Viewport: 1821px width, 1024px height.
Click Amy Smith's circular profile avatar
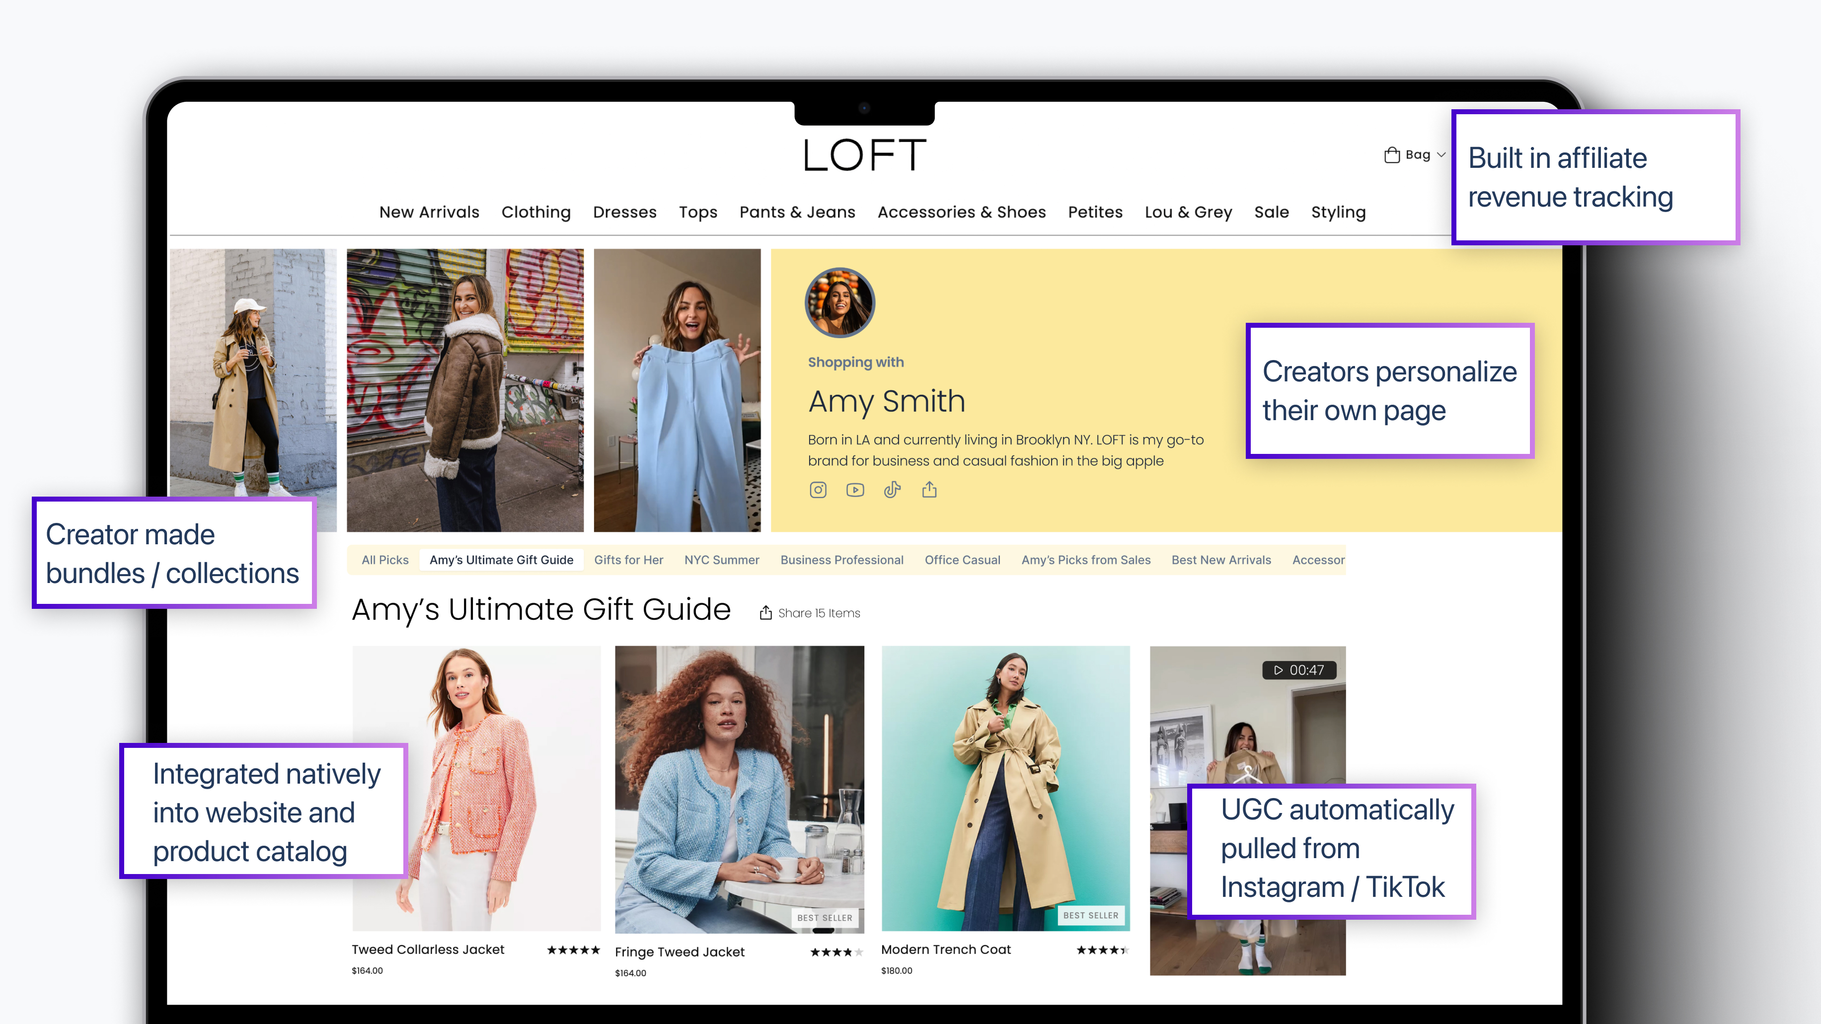click(x=840, y=302)
